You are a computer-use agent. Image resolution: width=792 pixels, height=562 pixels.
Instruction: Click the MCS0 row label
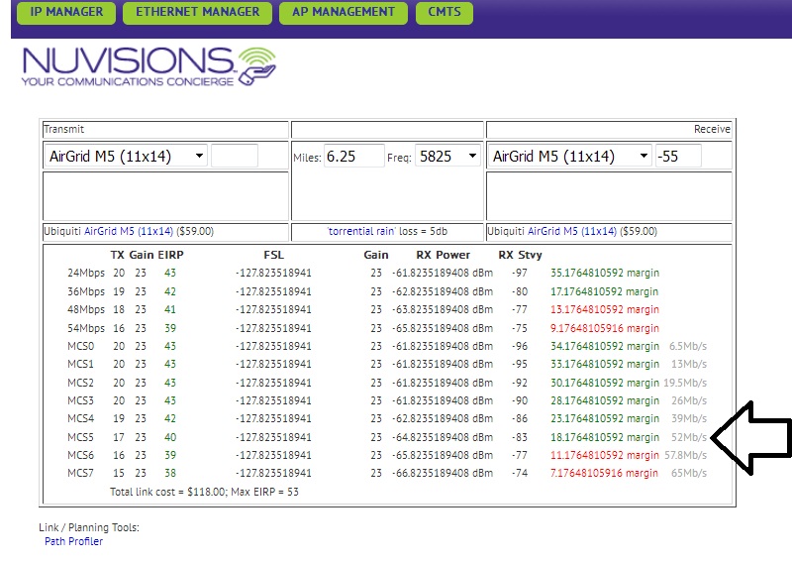[81, 347]
